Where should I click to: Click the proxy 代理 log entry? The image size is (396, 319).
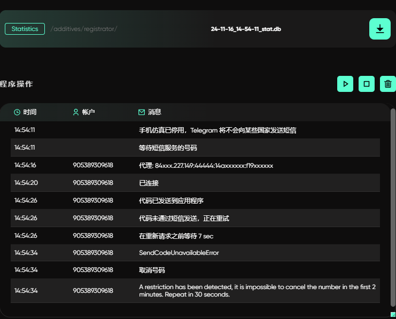[206, 166]
